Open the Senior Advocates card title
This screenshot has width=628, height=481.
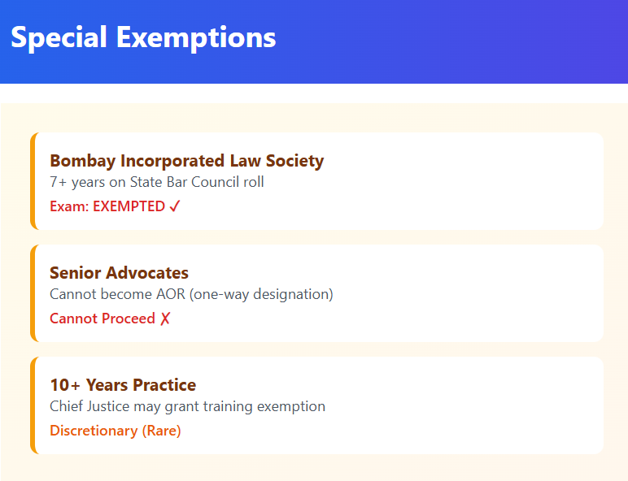[119, 273]
